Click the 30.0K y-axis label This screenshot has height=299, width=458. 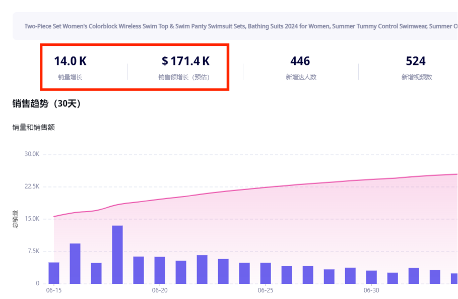tap(32, 154)
